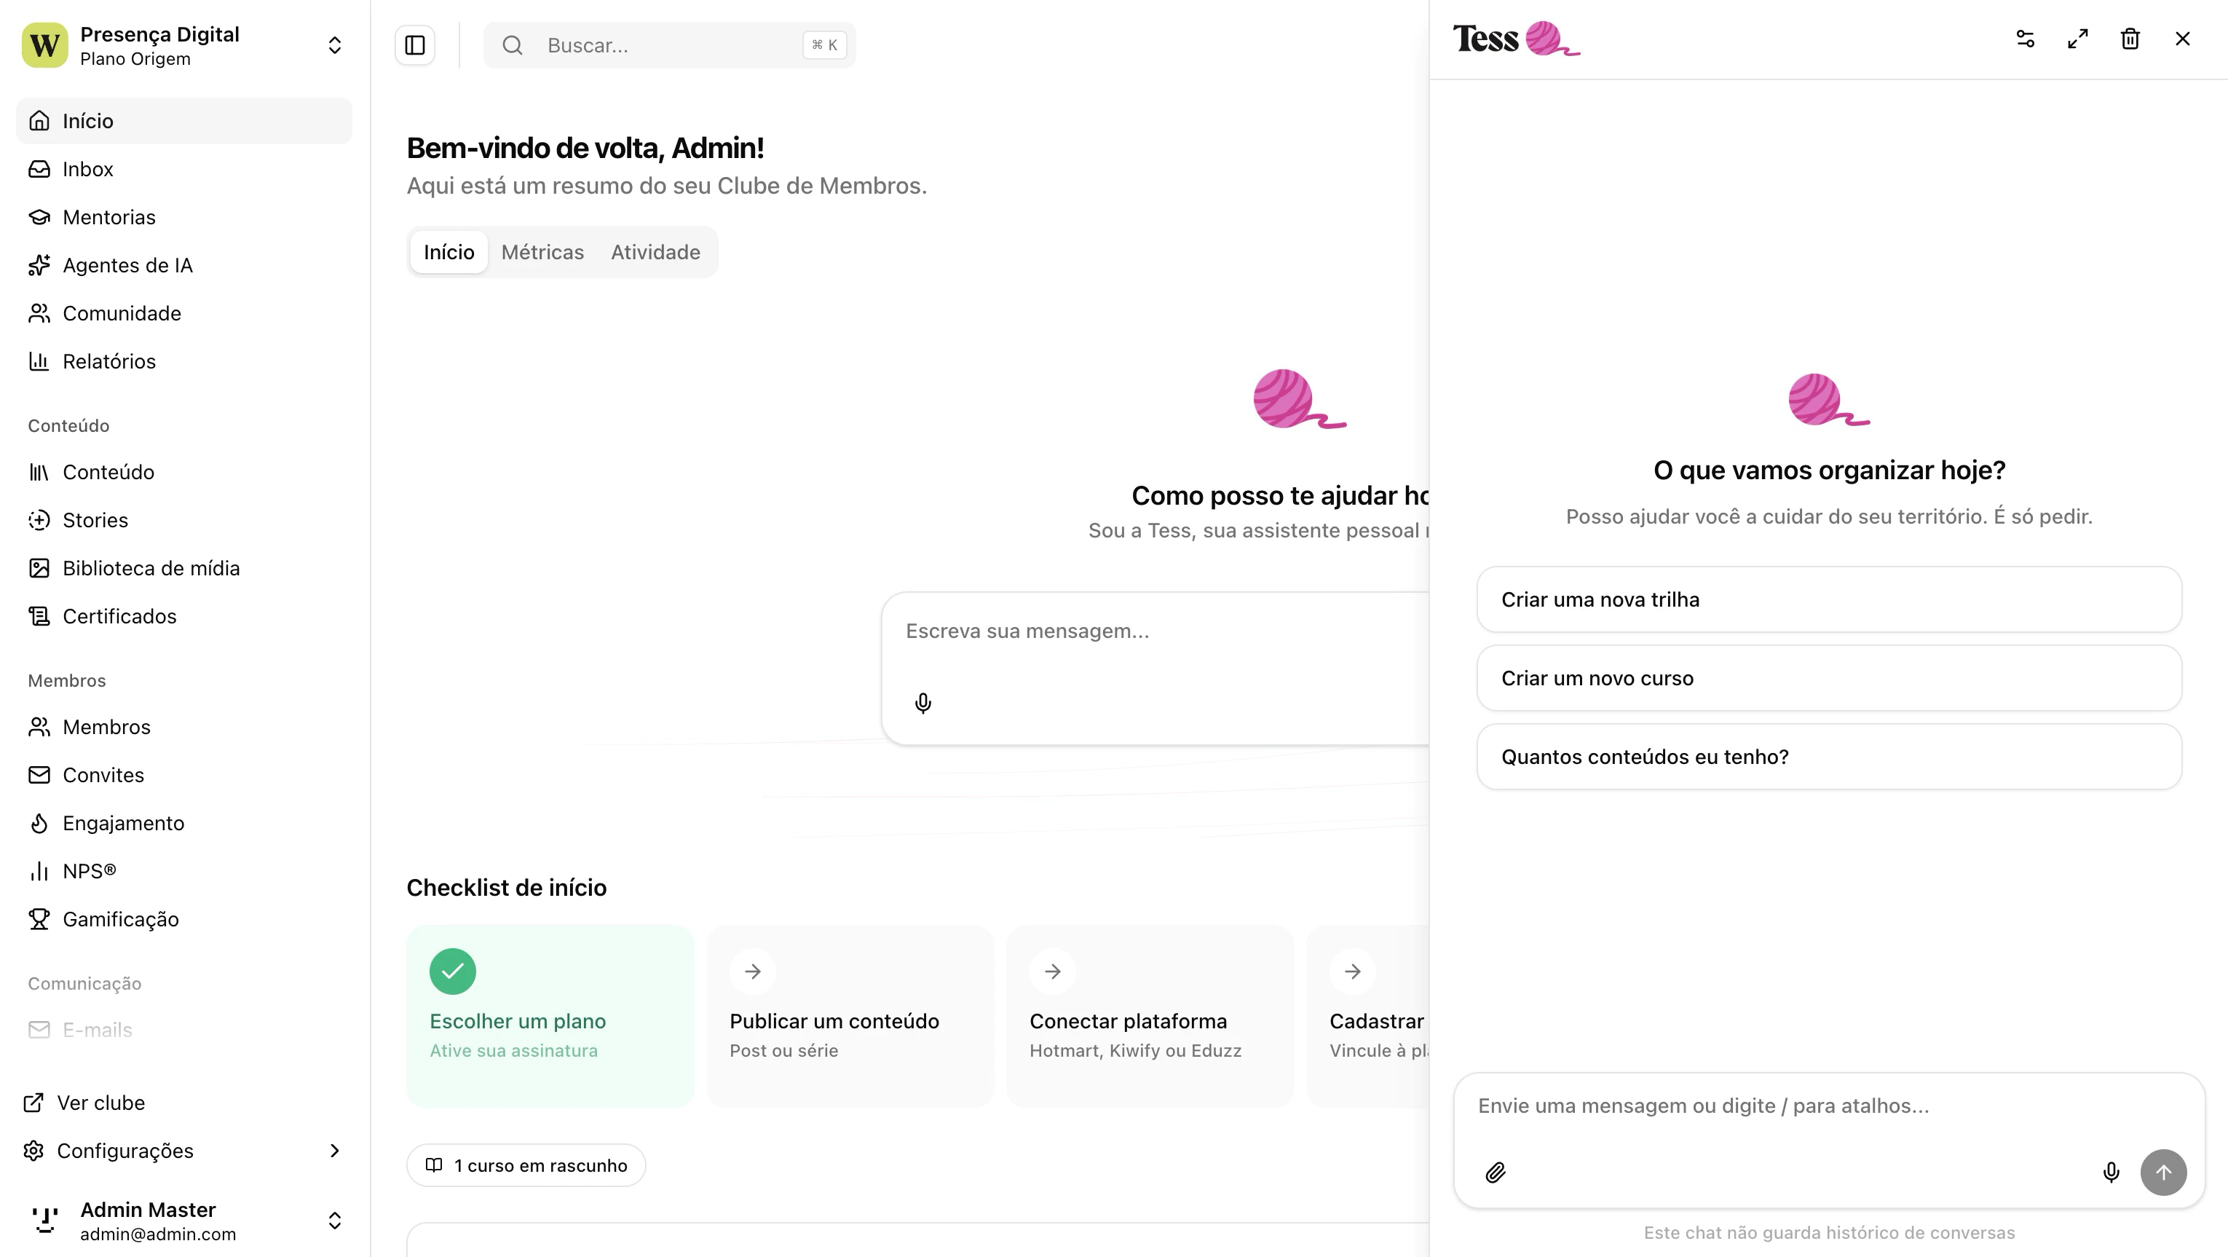The image size is (2228, 1257).
Task: Toggle the sidebar collapse icon
Action: [415, 45]
